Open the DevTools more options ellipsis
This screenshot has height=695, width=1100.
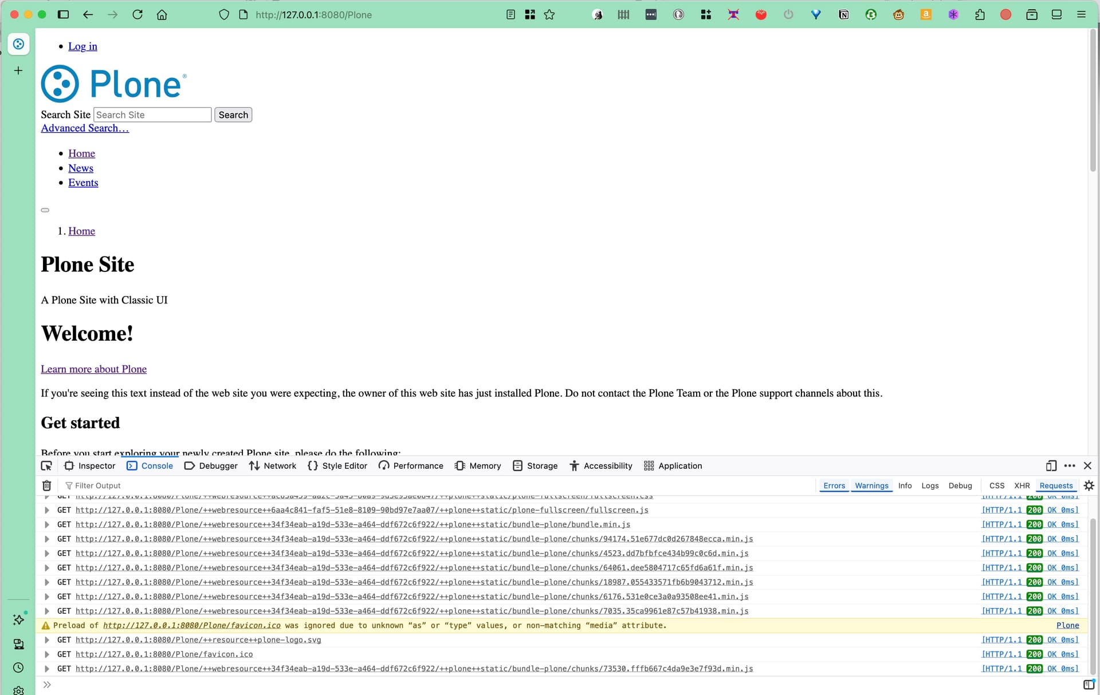click(x=1070, y=465)
